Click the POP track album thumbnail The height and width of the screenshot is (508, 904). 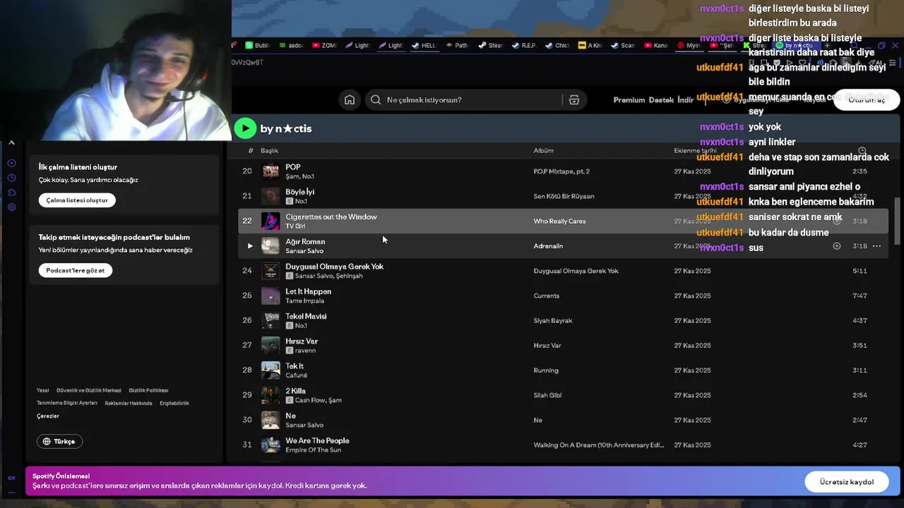tap(270, 171)
